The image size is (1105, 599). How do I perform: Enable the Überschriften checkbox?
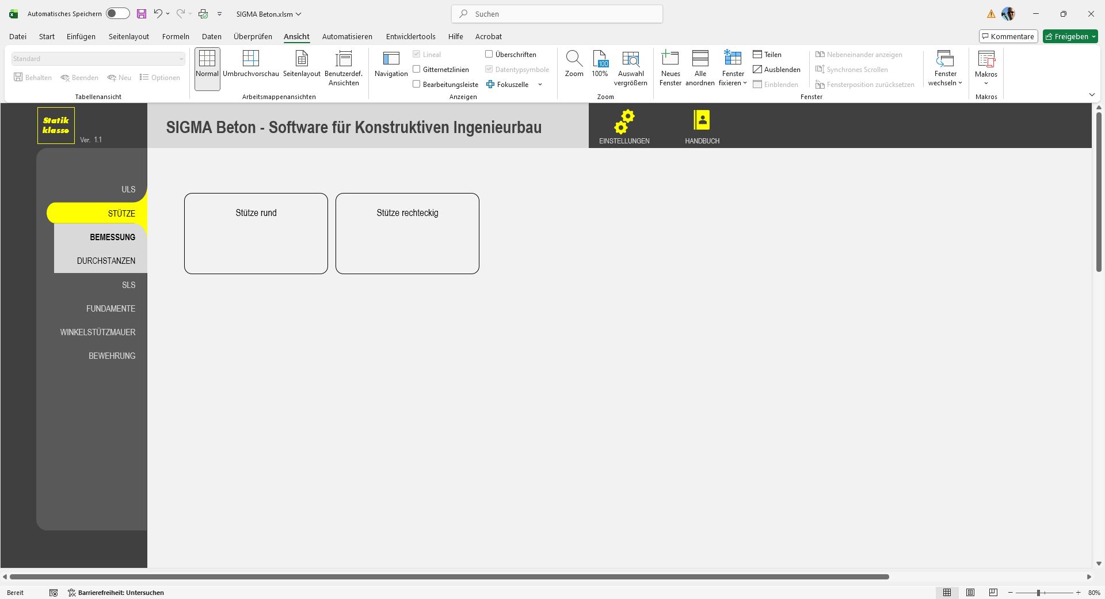pyautogui.click(x=489, y=54)
